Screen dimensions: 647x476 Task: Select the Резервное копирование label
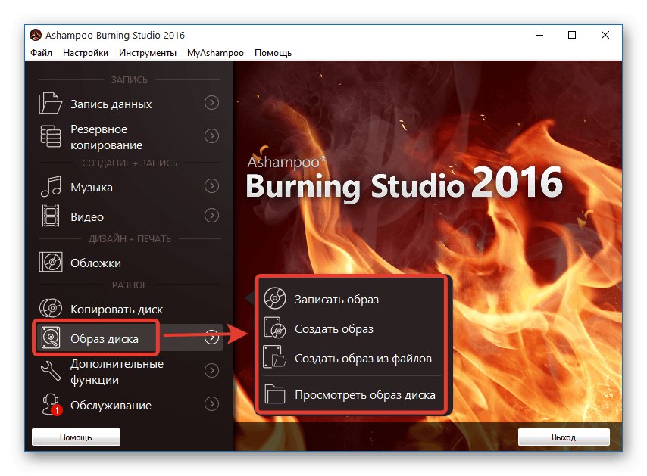[107, 137]
